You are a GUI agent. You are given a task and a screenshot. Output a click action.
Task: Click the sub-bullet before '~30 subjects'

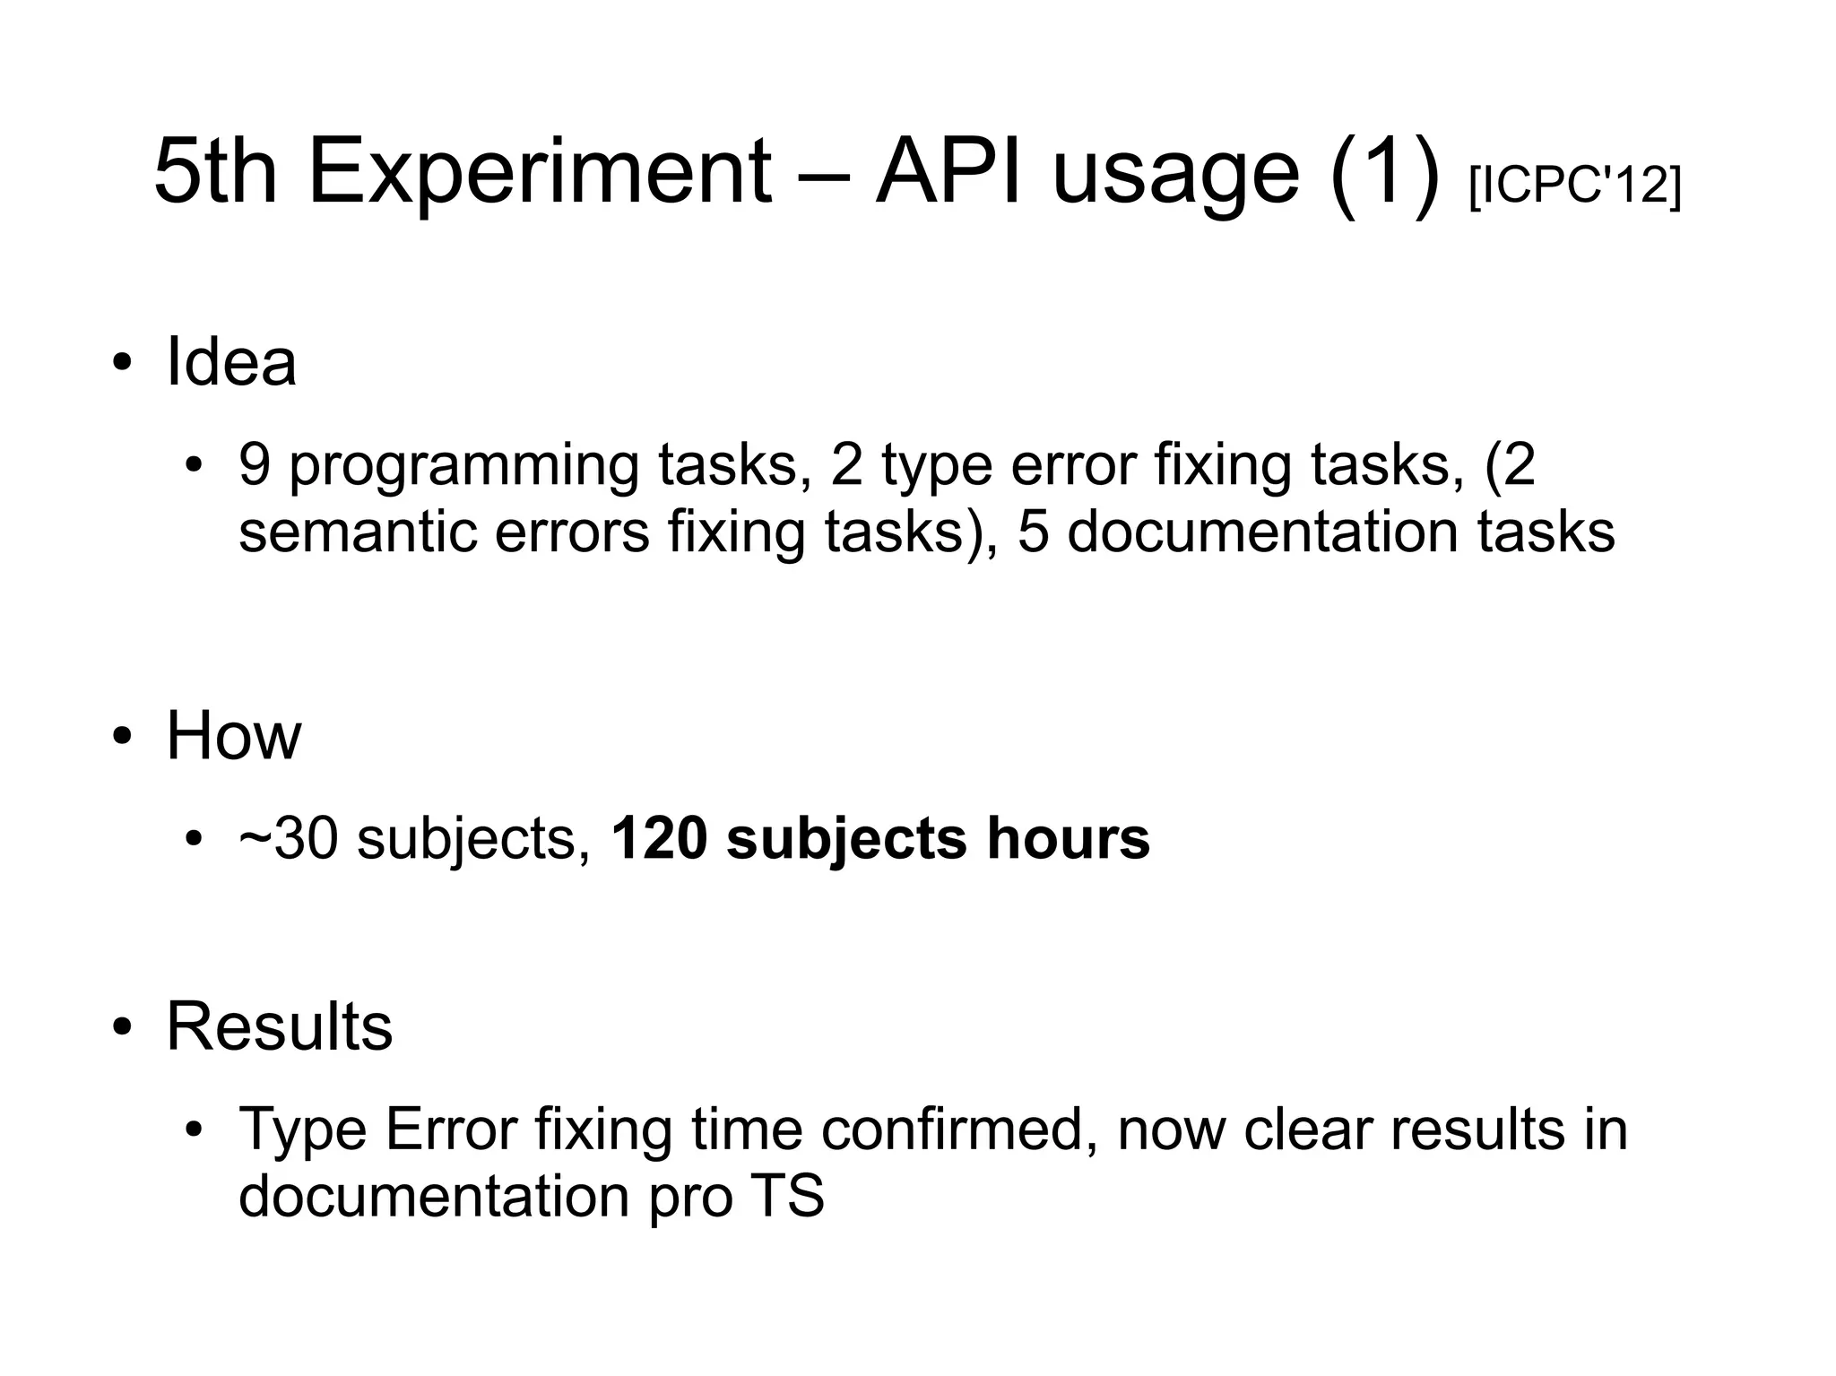[x=195, y=841]
